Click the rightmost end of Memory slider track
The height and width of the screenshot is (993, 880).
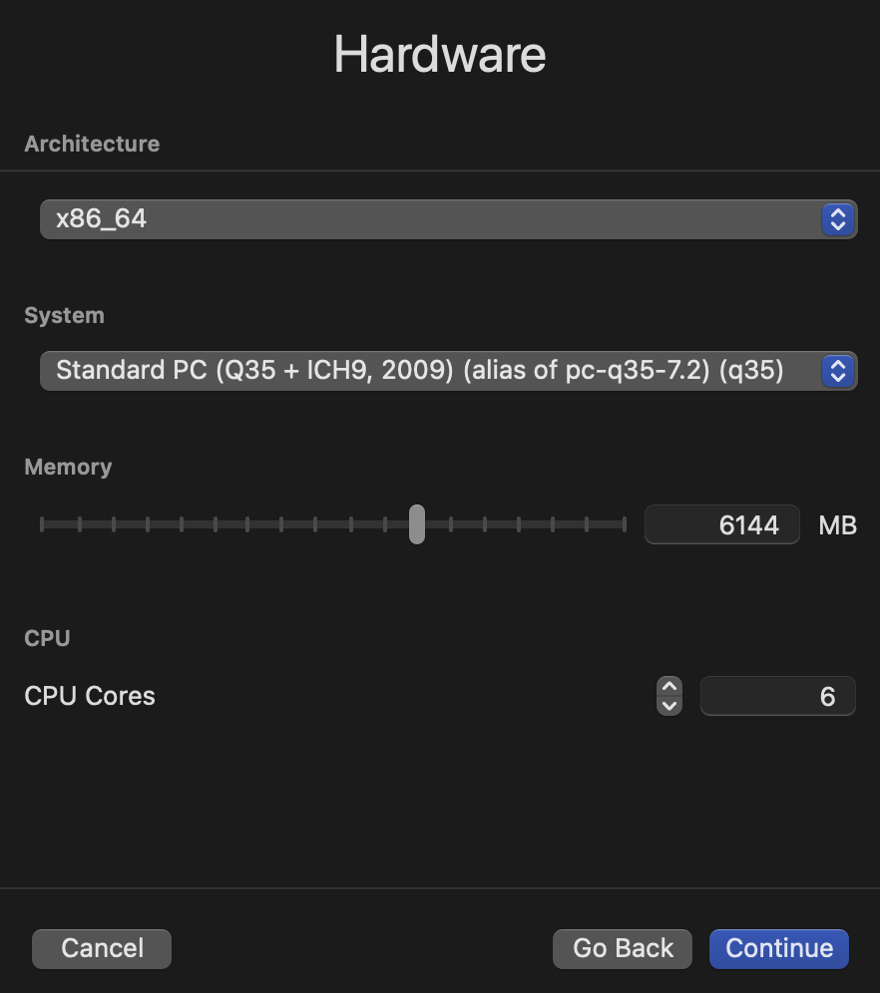(x=624, y=524)
